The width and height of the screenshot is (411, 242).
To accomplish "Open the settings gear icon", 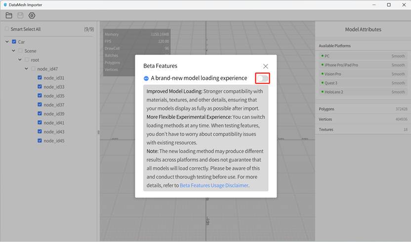I will click(32, 15).
